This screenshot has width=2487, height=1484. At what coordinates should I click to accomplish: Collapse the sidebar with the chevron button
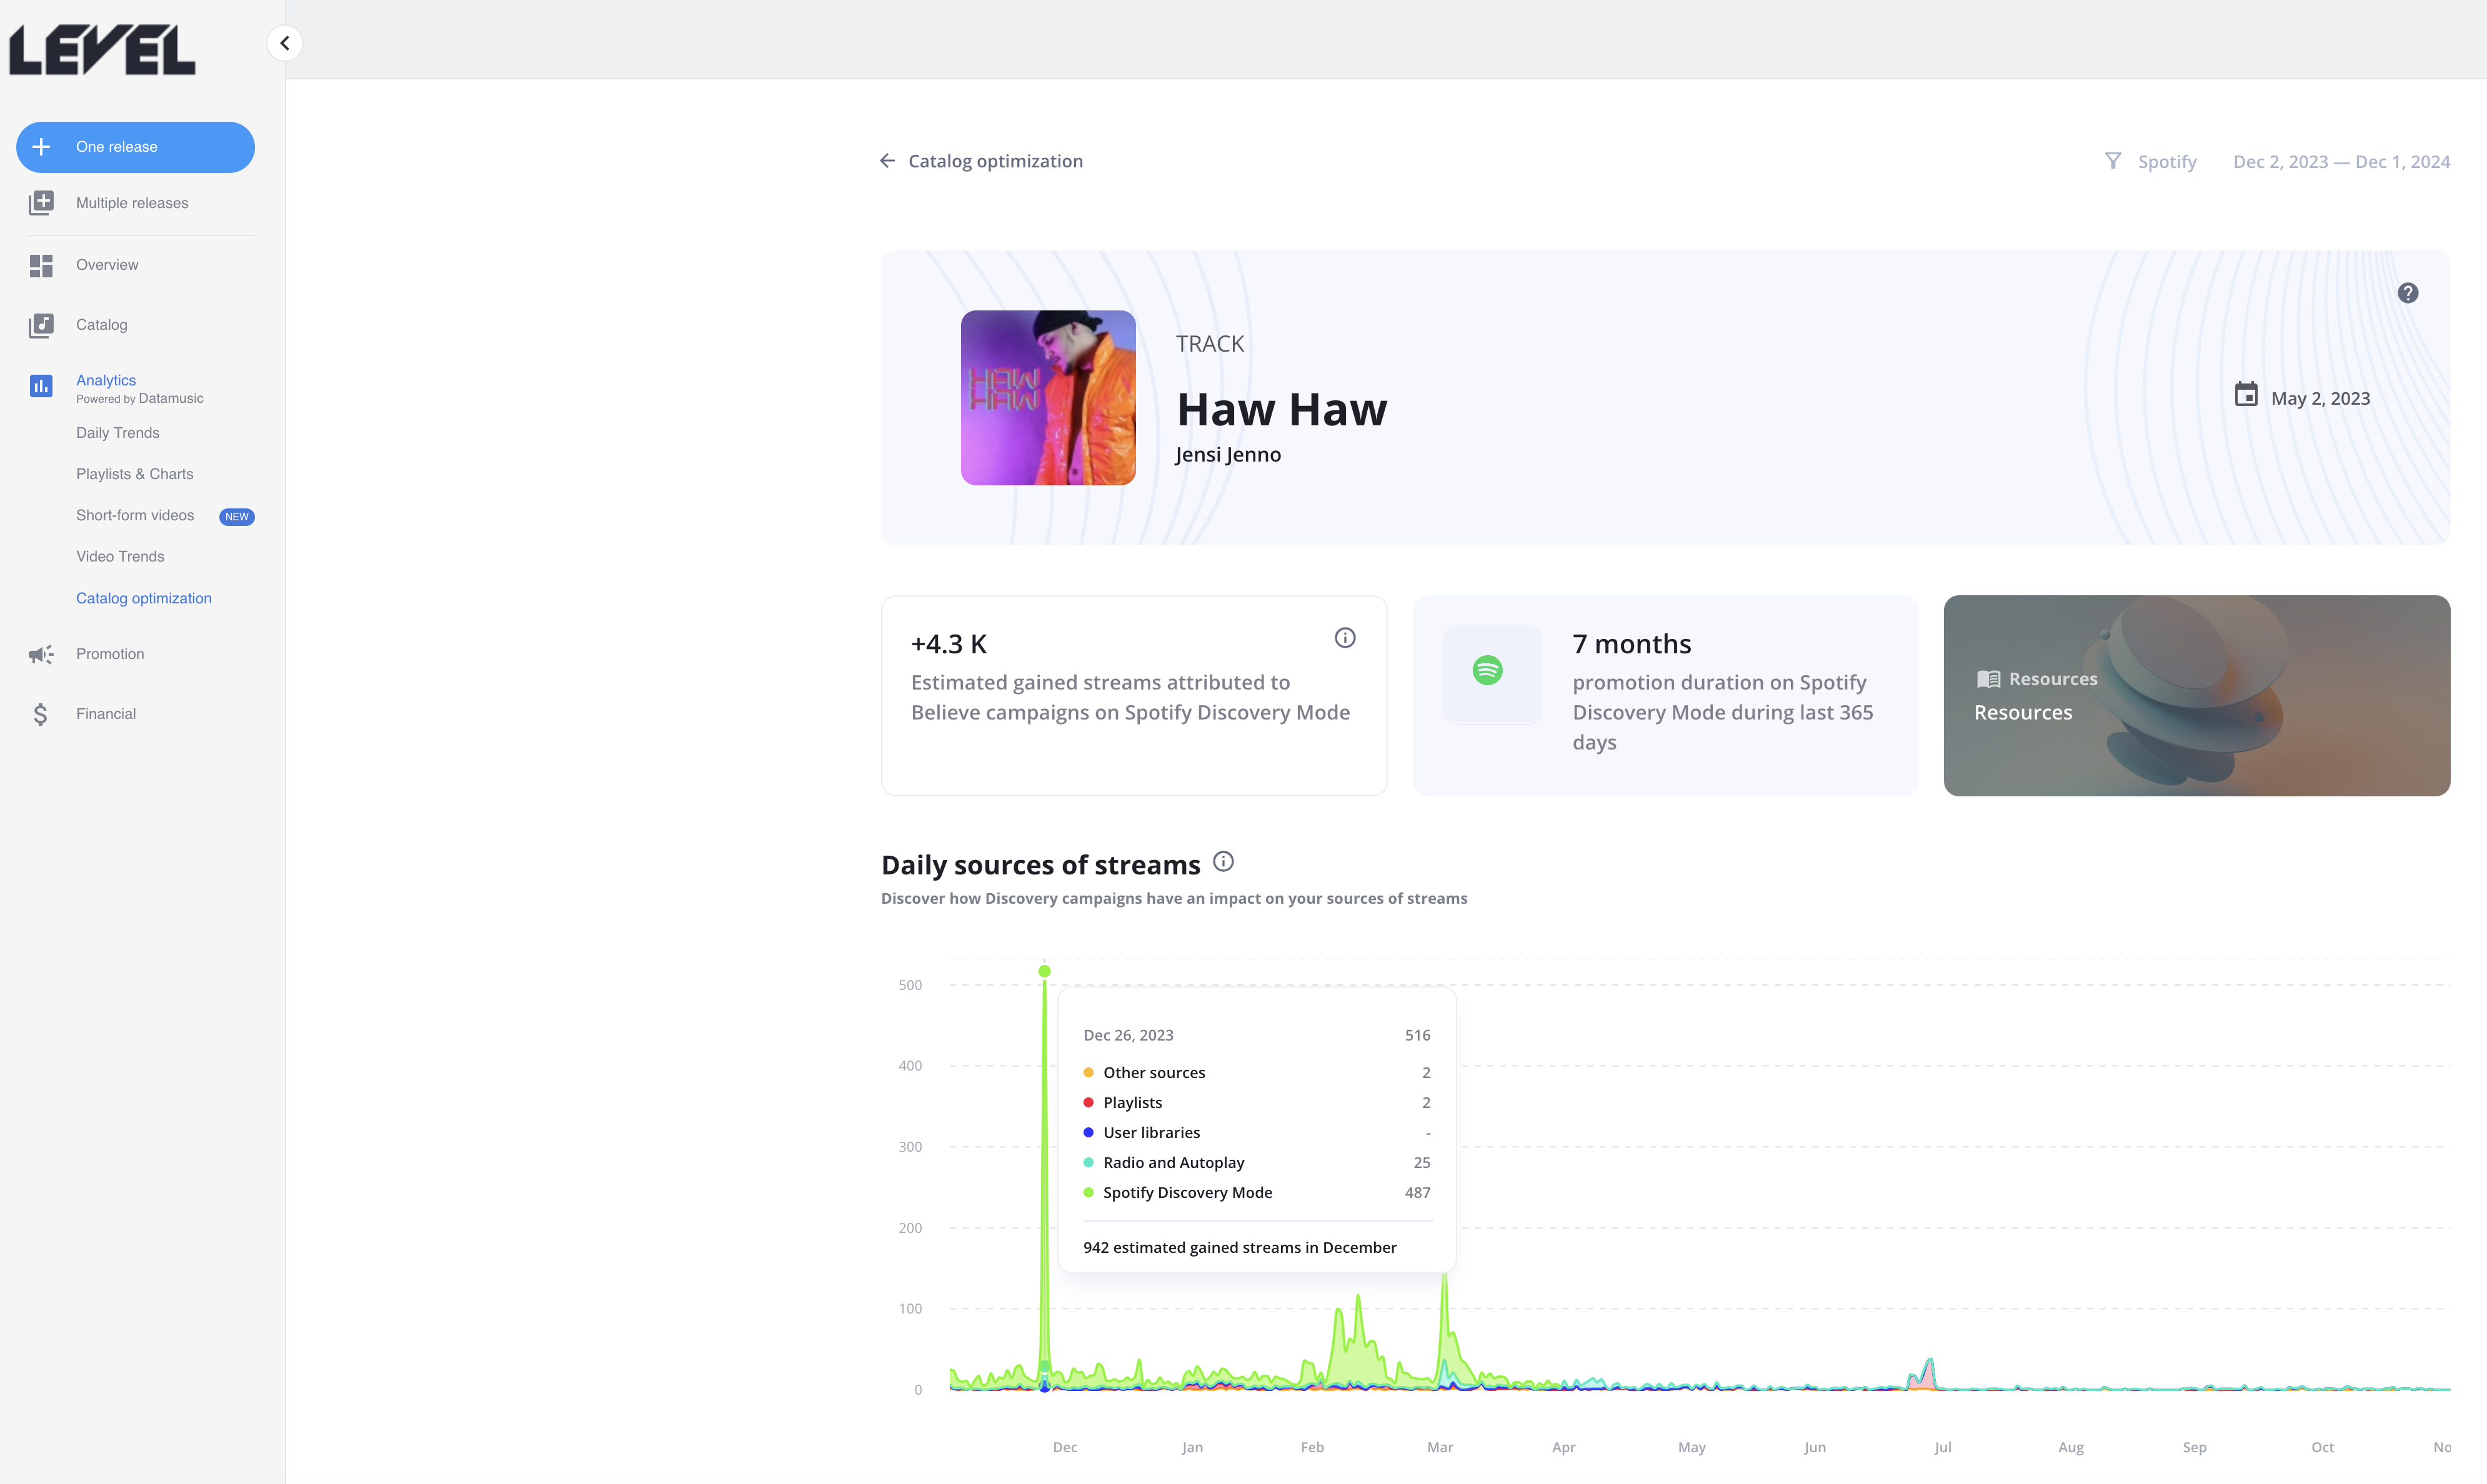pos(285,43)
